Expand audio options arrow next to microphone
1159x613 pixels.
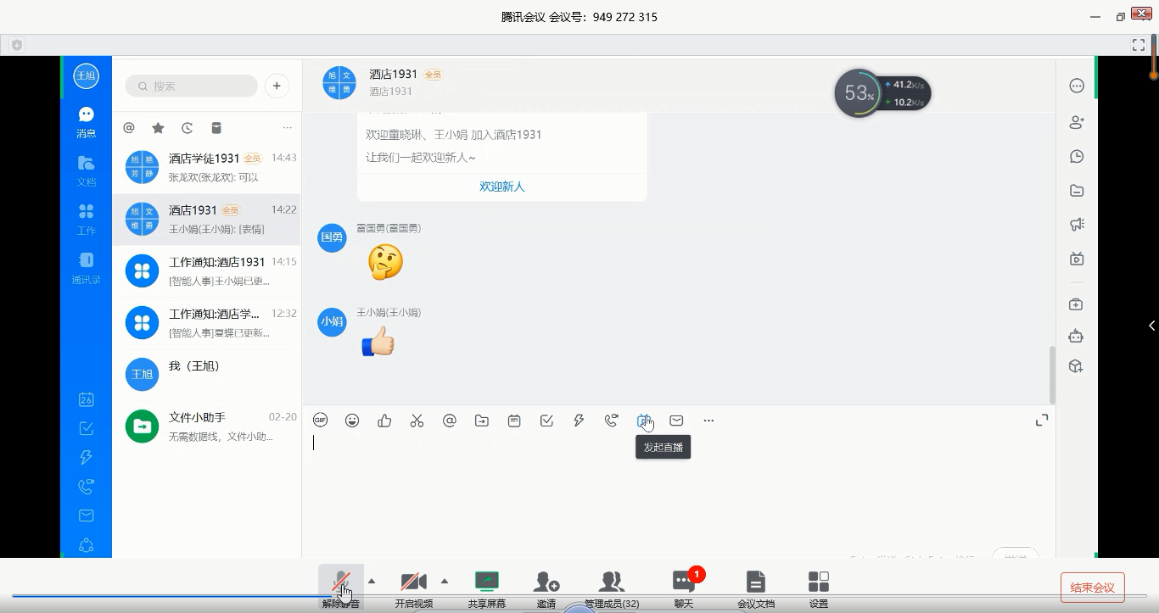[x=372, y=582]
